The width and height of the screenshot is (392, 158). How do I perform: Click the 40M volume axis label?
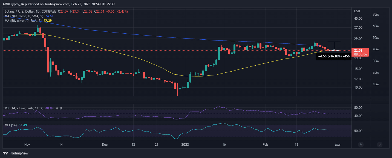(376, 49)
